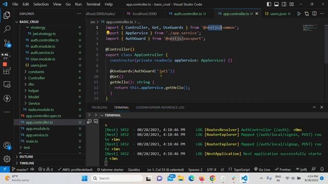Open the Search view in activity bar
The image size is (328, 184).
(x=7, y=29)
